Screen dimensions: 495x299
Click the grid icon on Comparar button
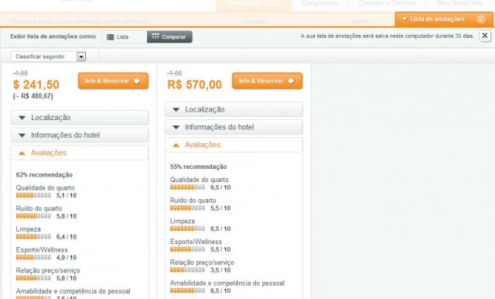[x=155, y=36]
